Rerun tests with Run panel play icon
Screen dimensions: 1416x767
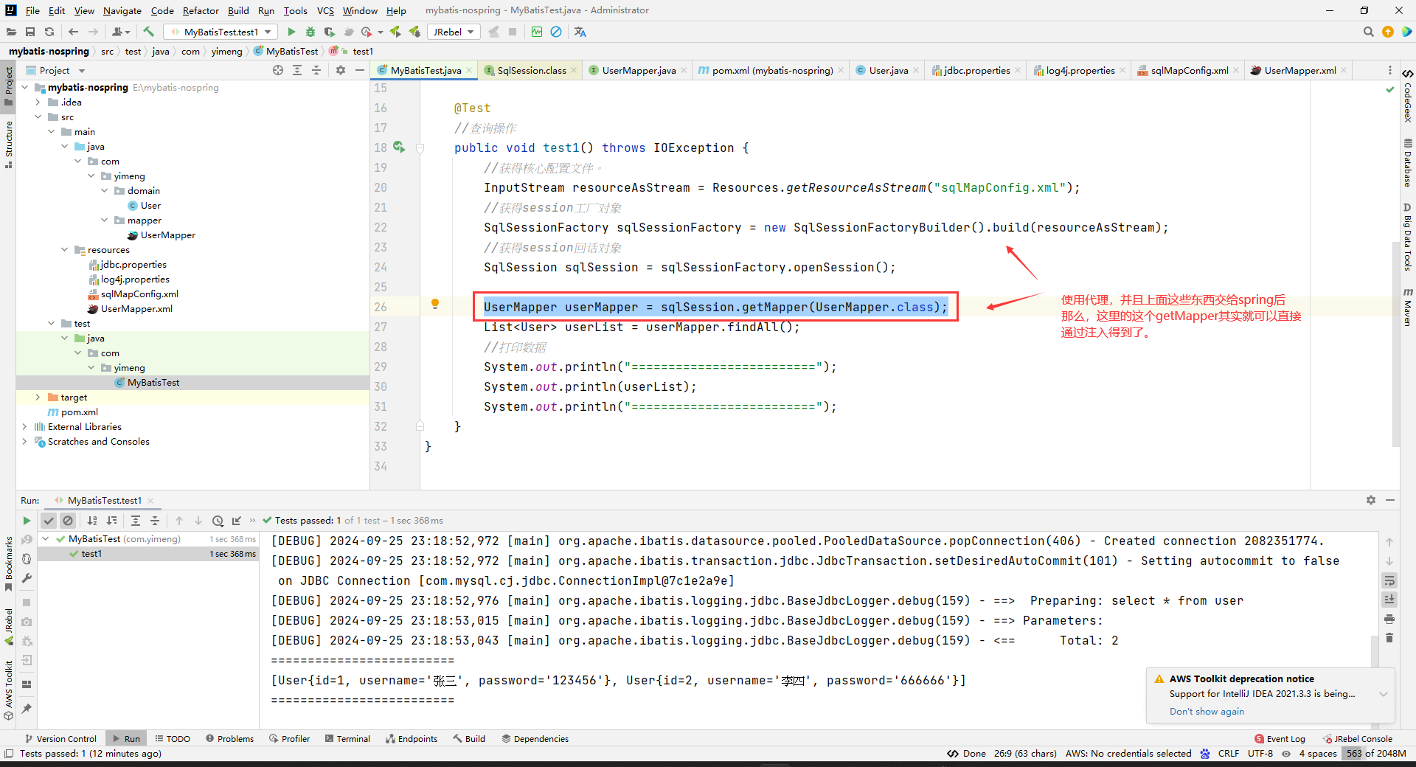[27, 521]
